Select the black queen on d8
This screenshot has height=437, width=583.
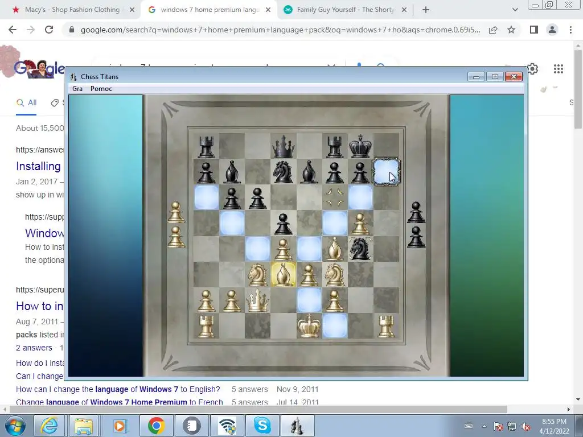click(x=284, y=146)
